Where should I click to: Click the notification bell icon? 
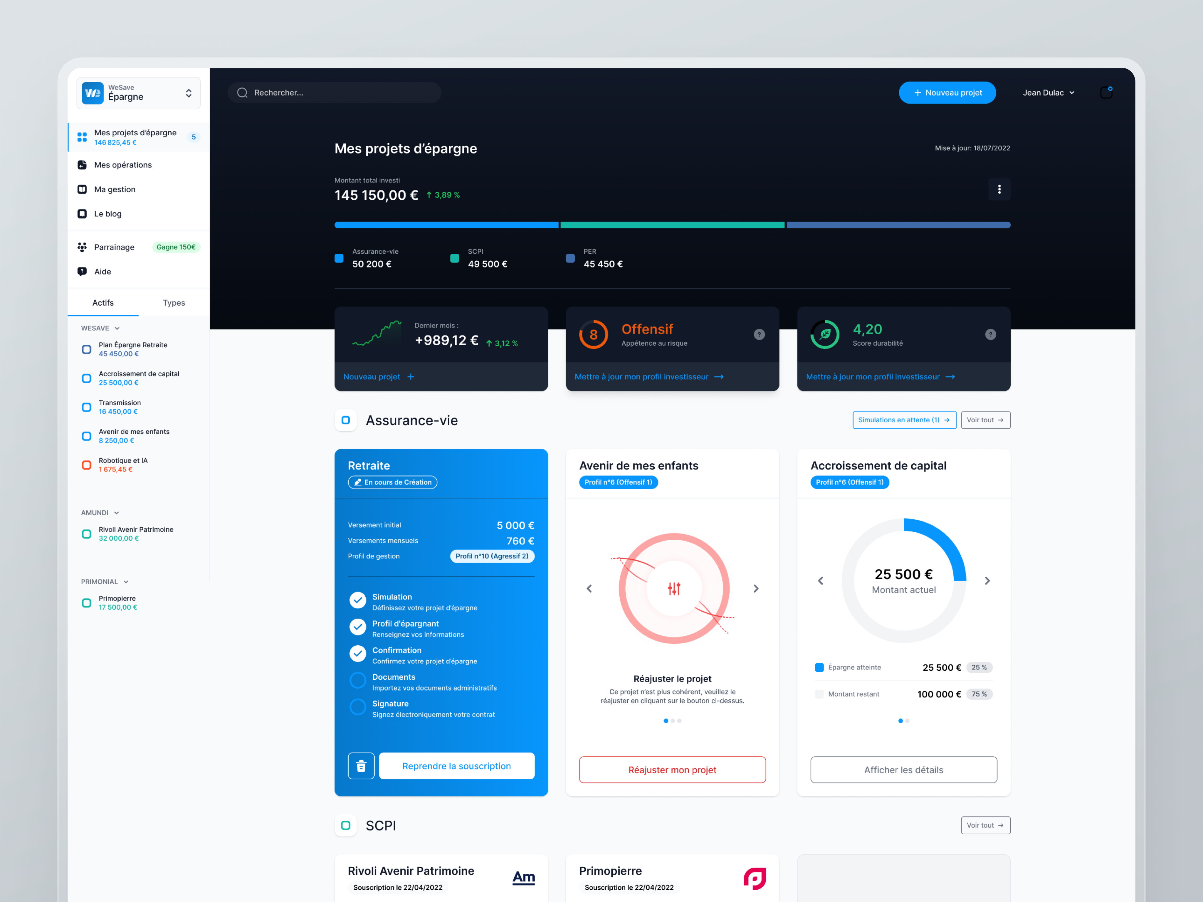click(1106, 92)
